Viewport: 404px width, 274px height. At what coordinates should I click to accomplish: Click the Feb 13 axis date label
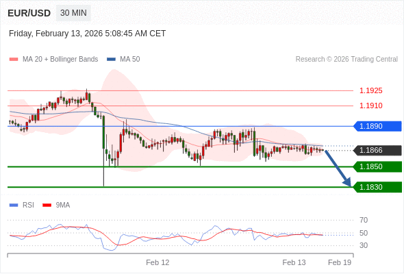(294, 262)
